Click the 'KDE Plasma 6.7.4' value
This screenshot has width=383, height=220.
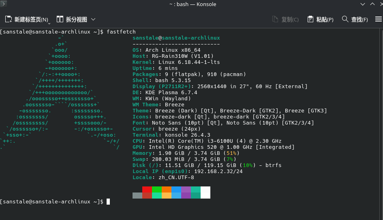[171, 93]
